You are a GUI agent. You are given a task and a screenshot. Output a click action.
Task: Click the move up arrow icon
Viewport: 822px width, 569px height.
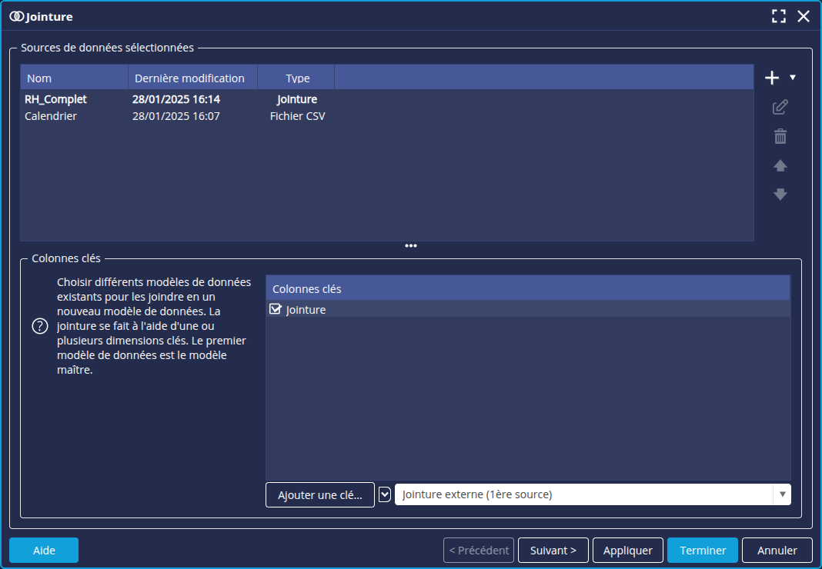780,165
